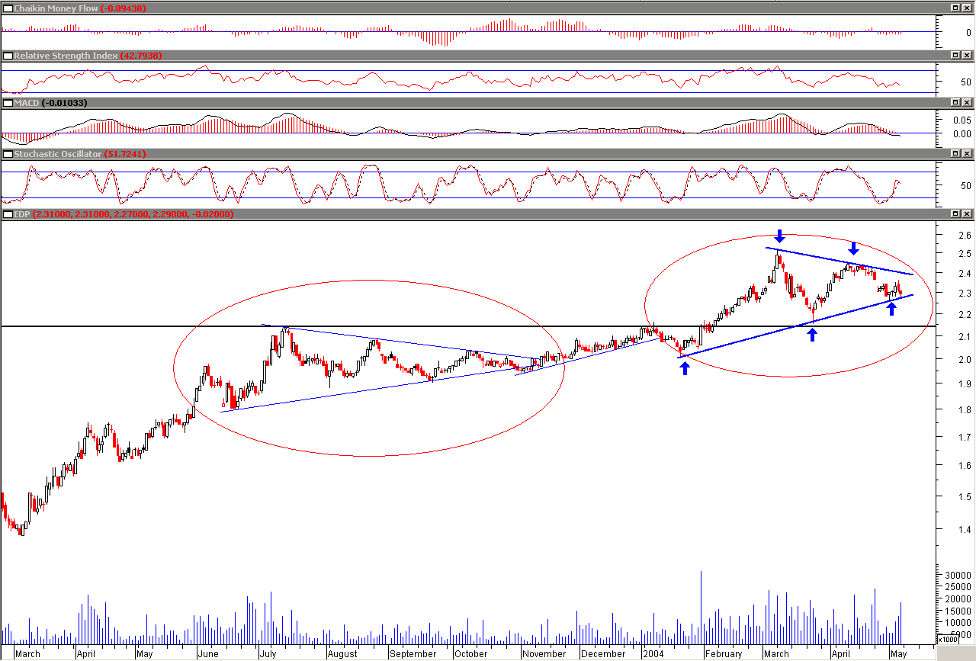Click the "0" Chaikin Money Flow scale label
This screenshot has height=661, width=976.
[967, 34]
